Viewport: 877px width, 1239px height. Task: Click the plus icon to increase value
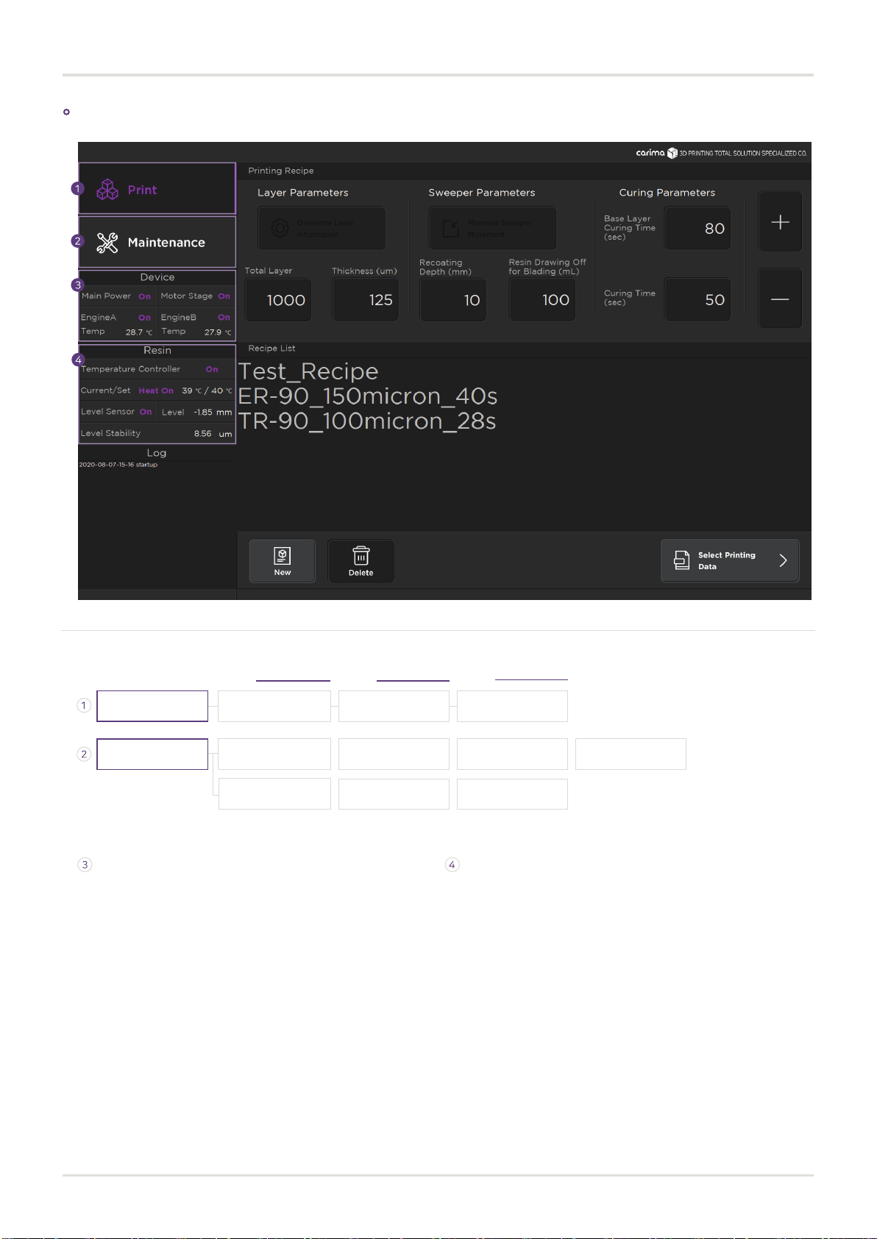click(780, 222)
